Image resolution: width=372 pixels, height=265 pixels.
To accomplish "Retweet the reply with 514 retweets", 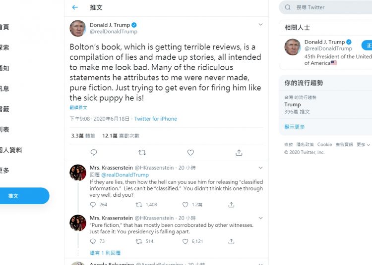I will coord(139,241).
